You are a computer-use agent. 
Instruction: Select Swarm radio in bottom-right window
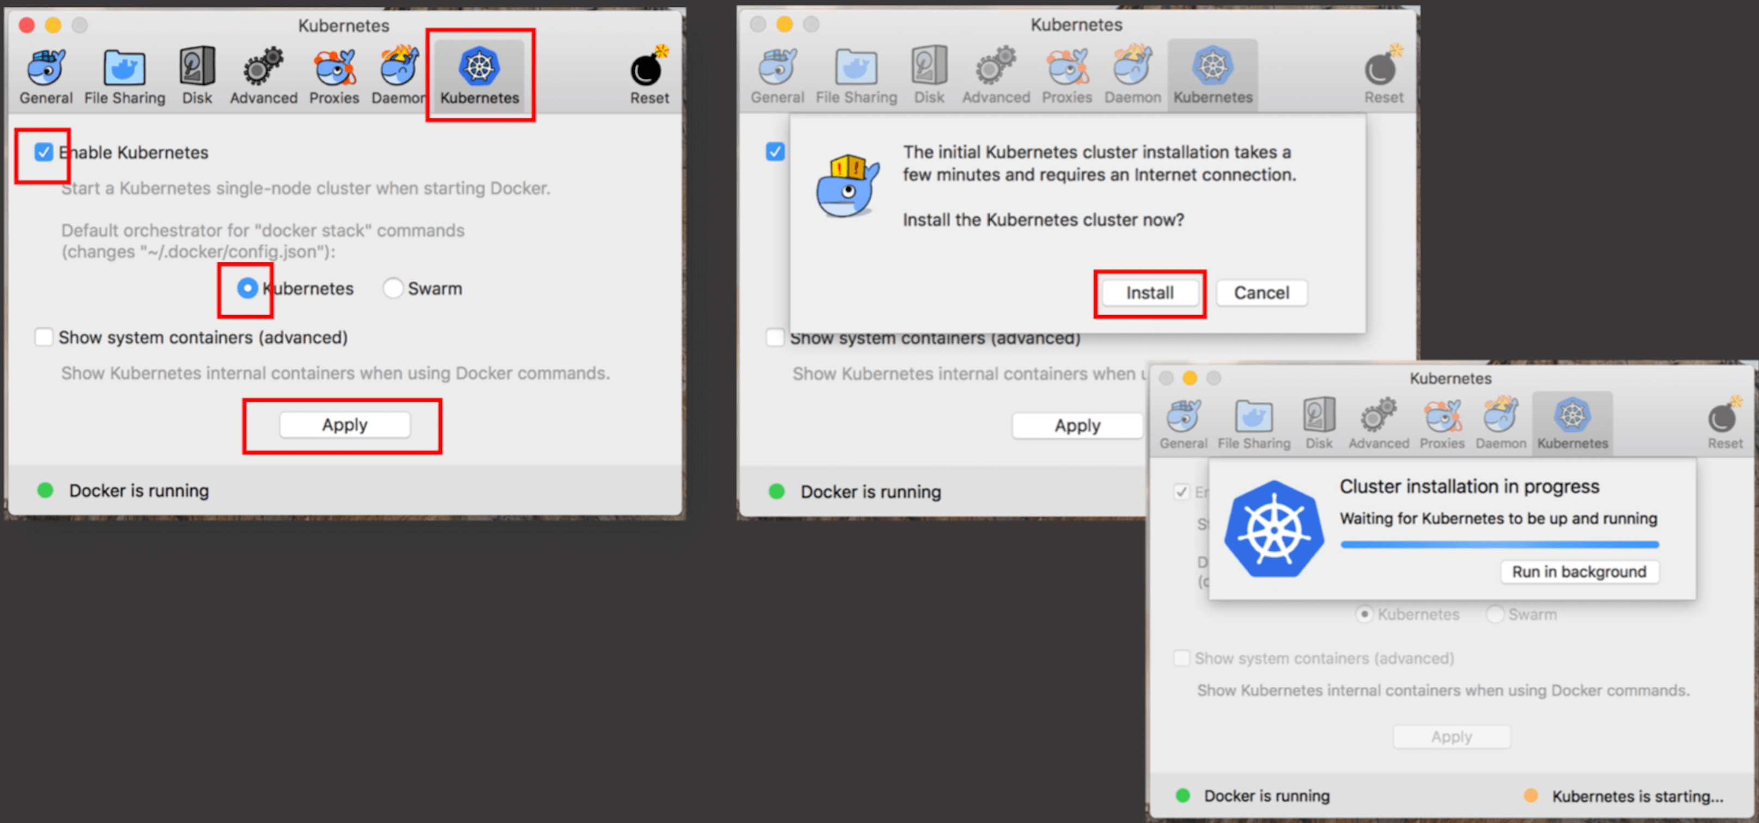coord(1495,615)
